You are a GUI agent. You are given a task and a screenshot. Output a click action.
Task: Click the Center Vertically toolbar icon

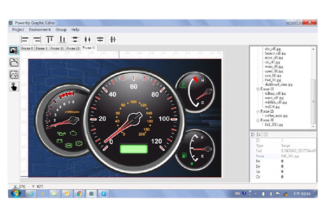coord(100,40)
